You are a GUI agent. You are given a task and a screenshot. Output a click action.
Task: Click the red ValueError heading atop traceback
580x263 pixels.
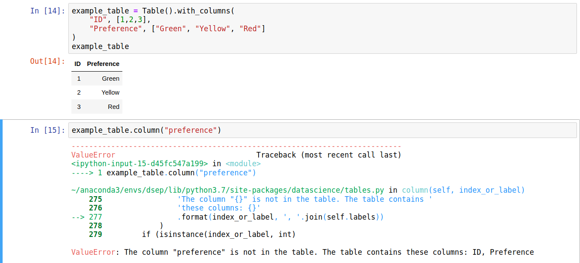tap(93, 155)
